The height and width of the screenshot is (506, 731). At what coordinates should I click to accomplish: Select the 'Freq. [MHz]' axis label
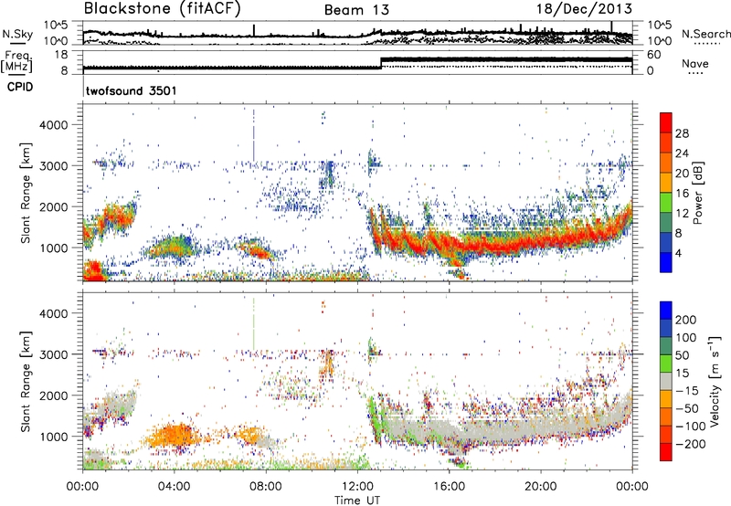(16, 62)
